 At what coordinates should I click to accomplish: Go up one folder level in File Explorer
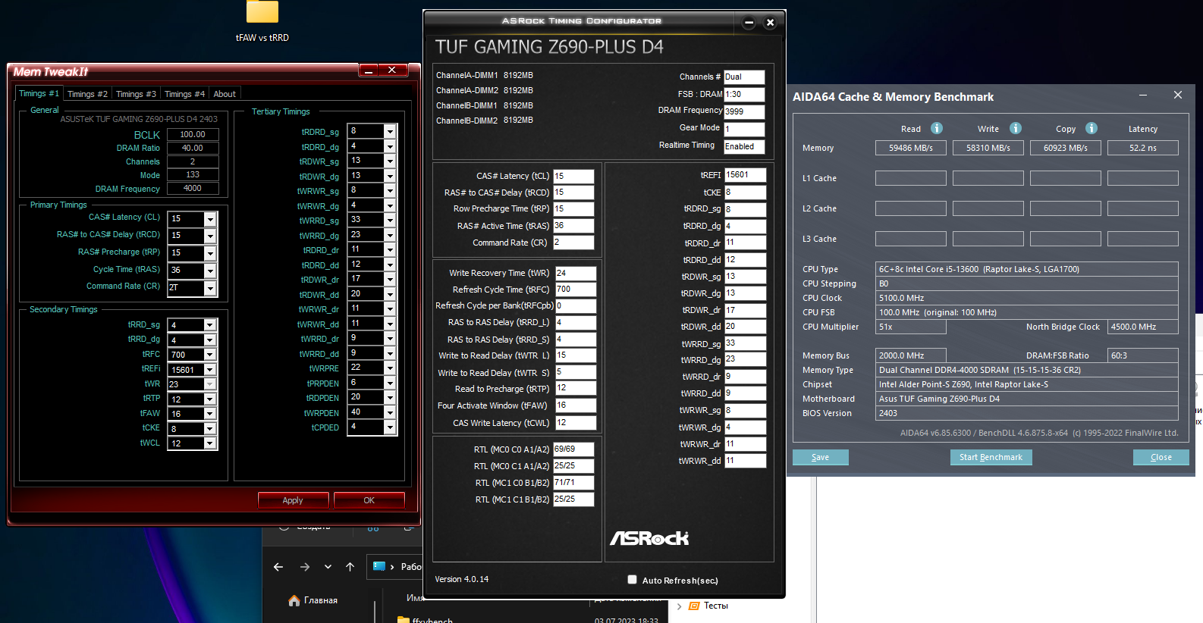click(350, 567)
